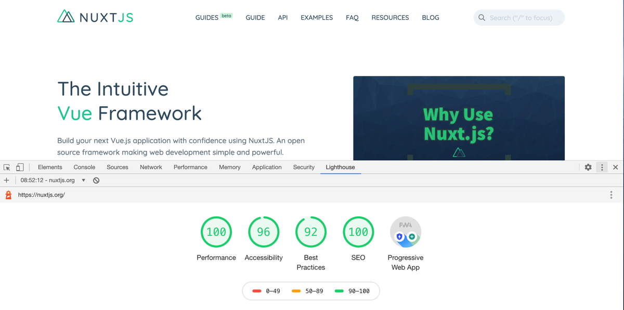Jump to Accessibility score gauge 96
Image resolution: width=624 pixels, height=310 pixels.
click(x=264, y=232)
